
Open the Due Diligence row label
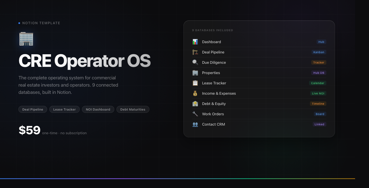coord(214,62)
